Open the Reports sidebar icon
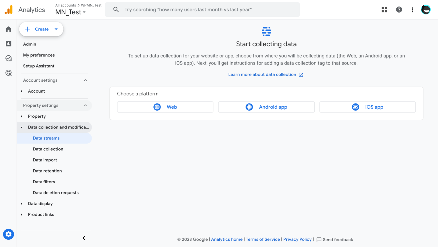438x247 pixels. [8, 43]
